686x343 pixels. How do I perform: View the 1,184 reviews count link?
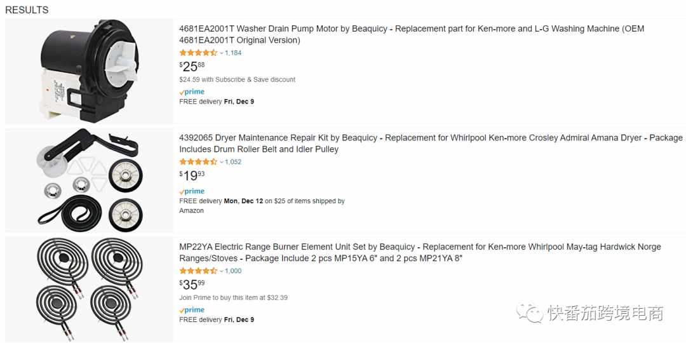233,53
